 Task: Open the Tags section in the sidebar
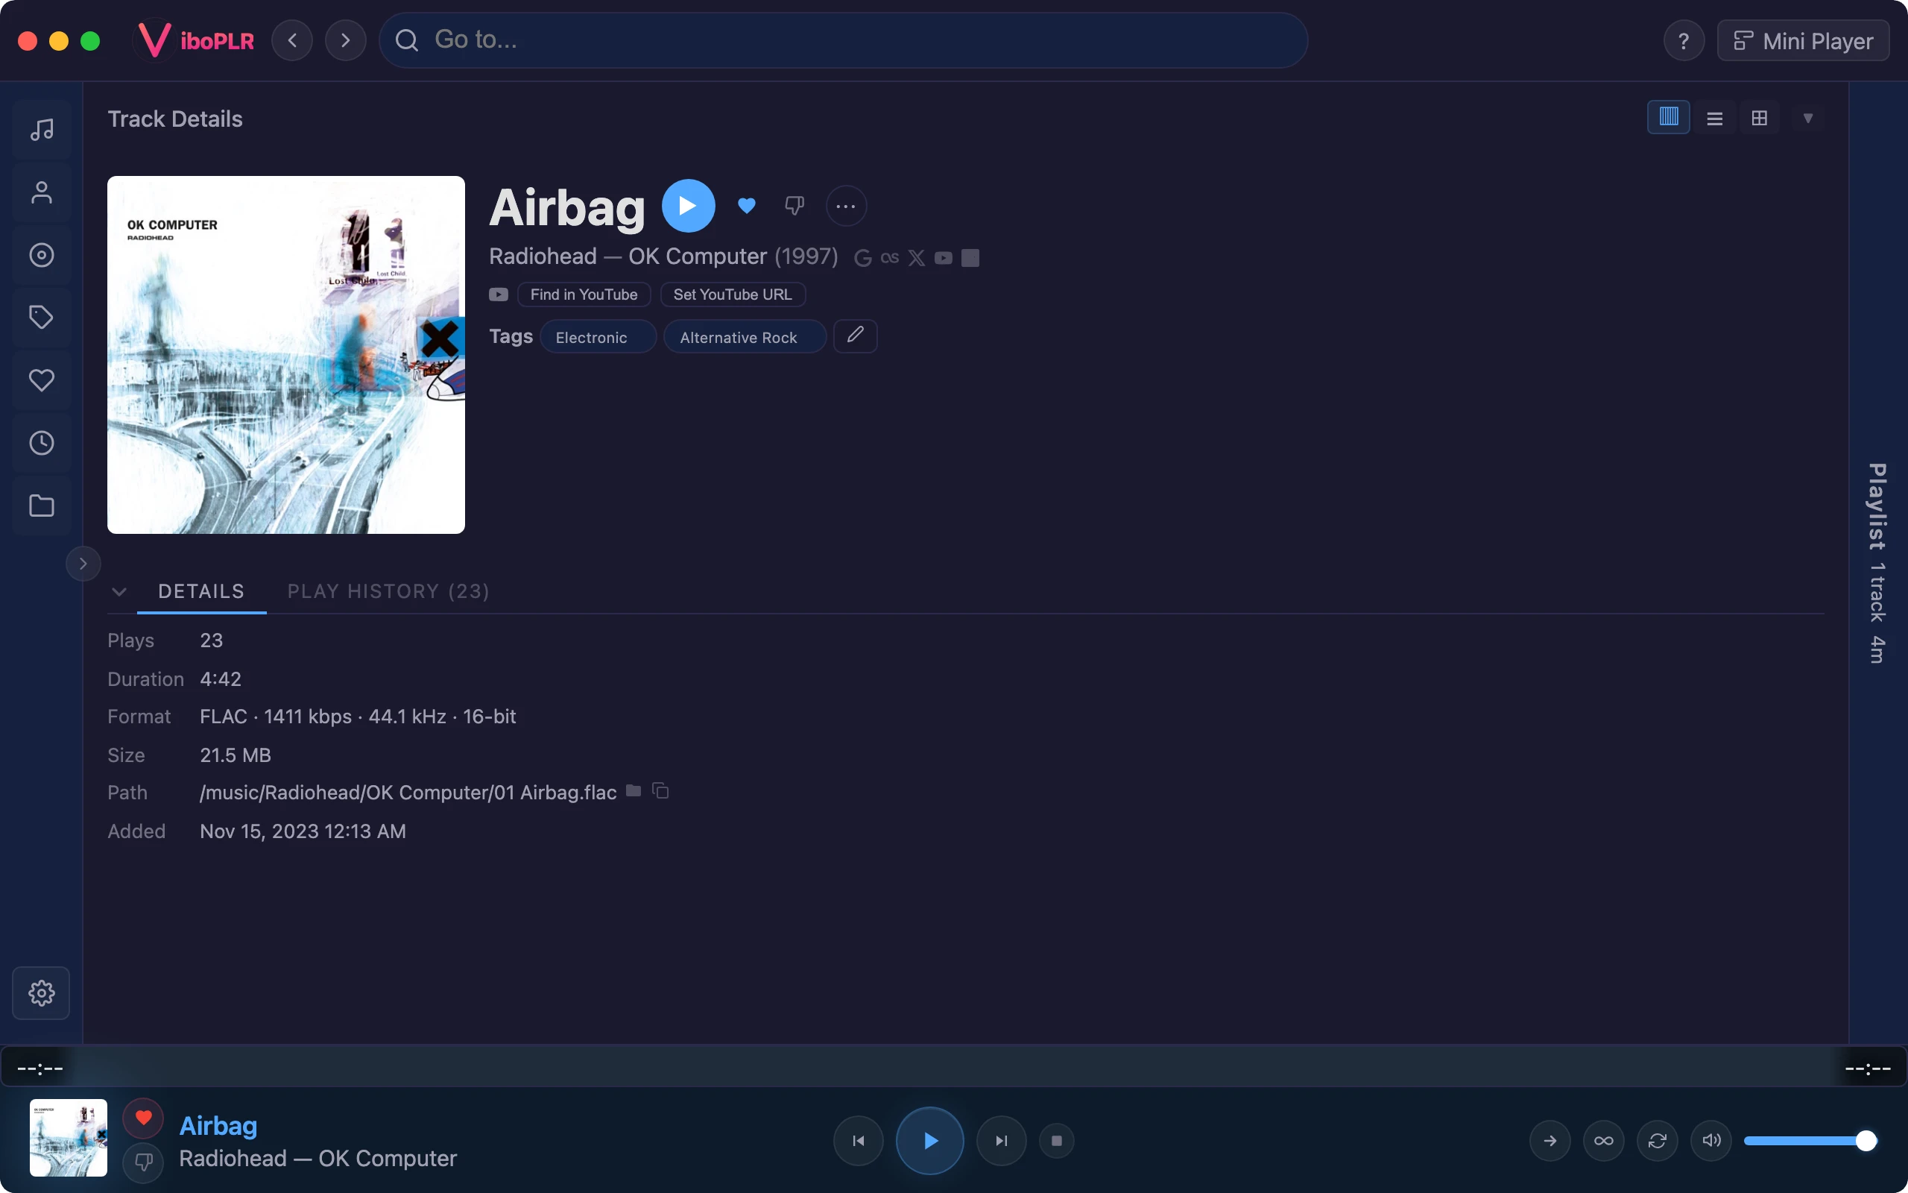click(x=42, y=317)
